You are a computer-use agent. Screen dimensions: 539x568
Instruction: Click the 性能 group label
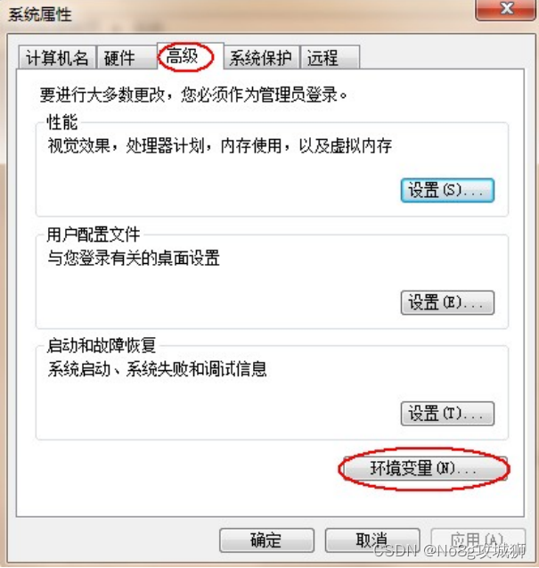(61, 121)
